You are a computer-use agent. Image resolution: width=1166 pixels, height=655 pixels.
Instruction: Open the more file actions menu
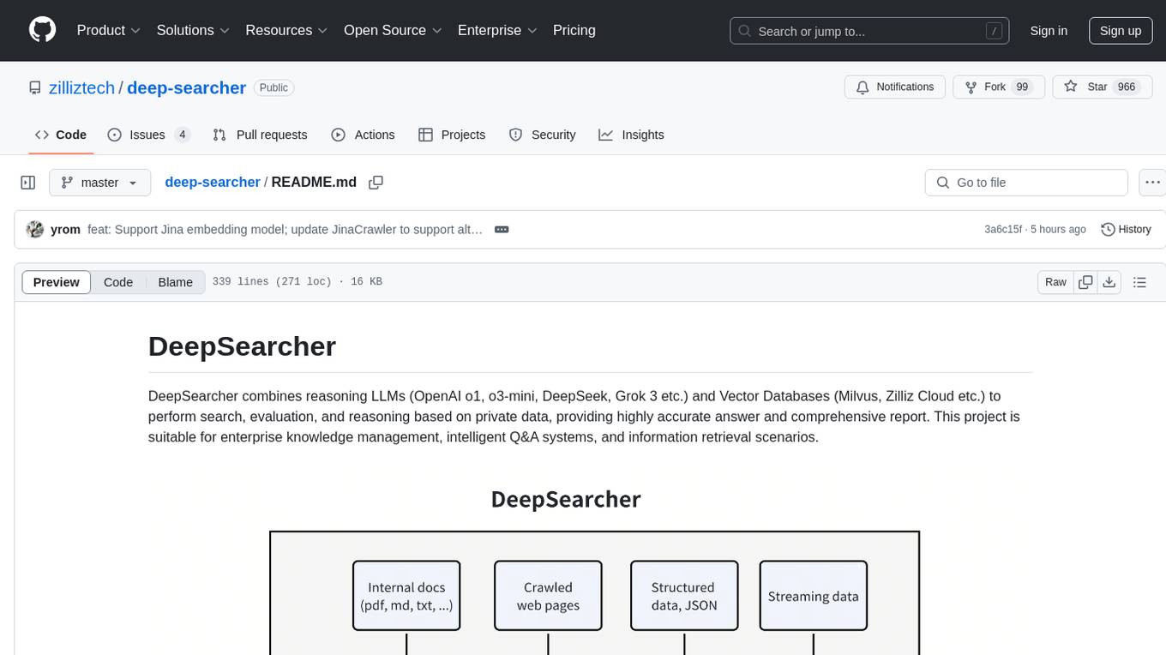click(x=1152, y=183)
